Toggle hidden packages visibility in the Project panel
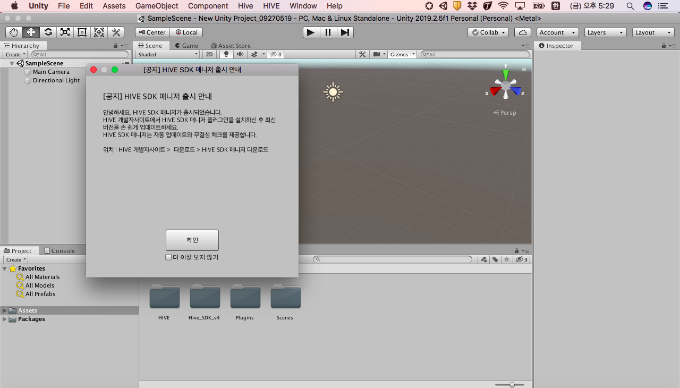Image resolution: width=680 pixels, height=388 pixels. coord(521,259)
